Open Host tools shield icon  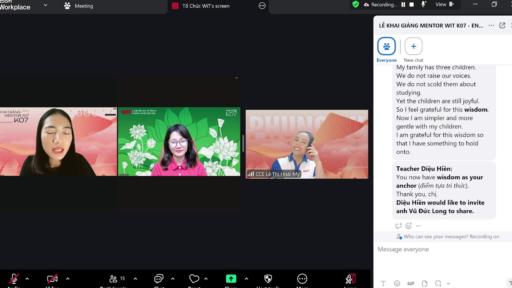click(x=268, y=279)
